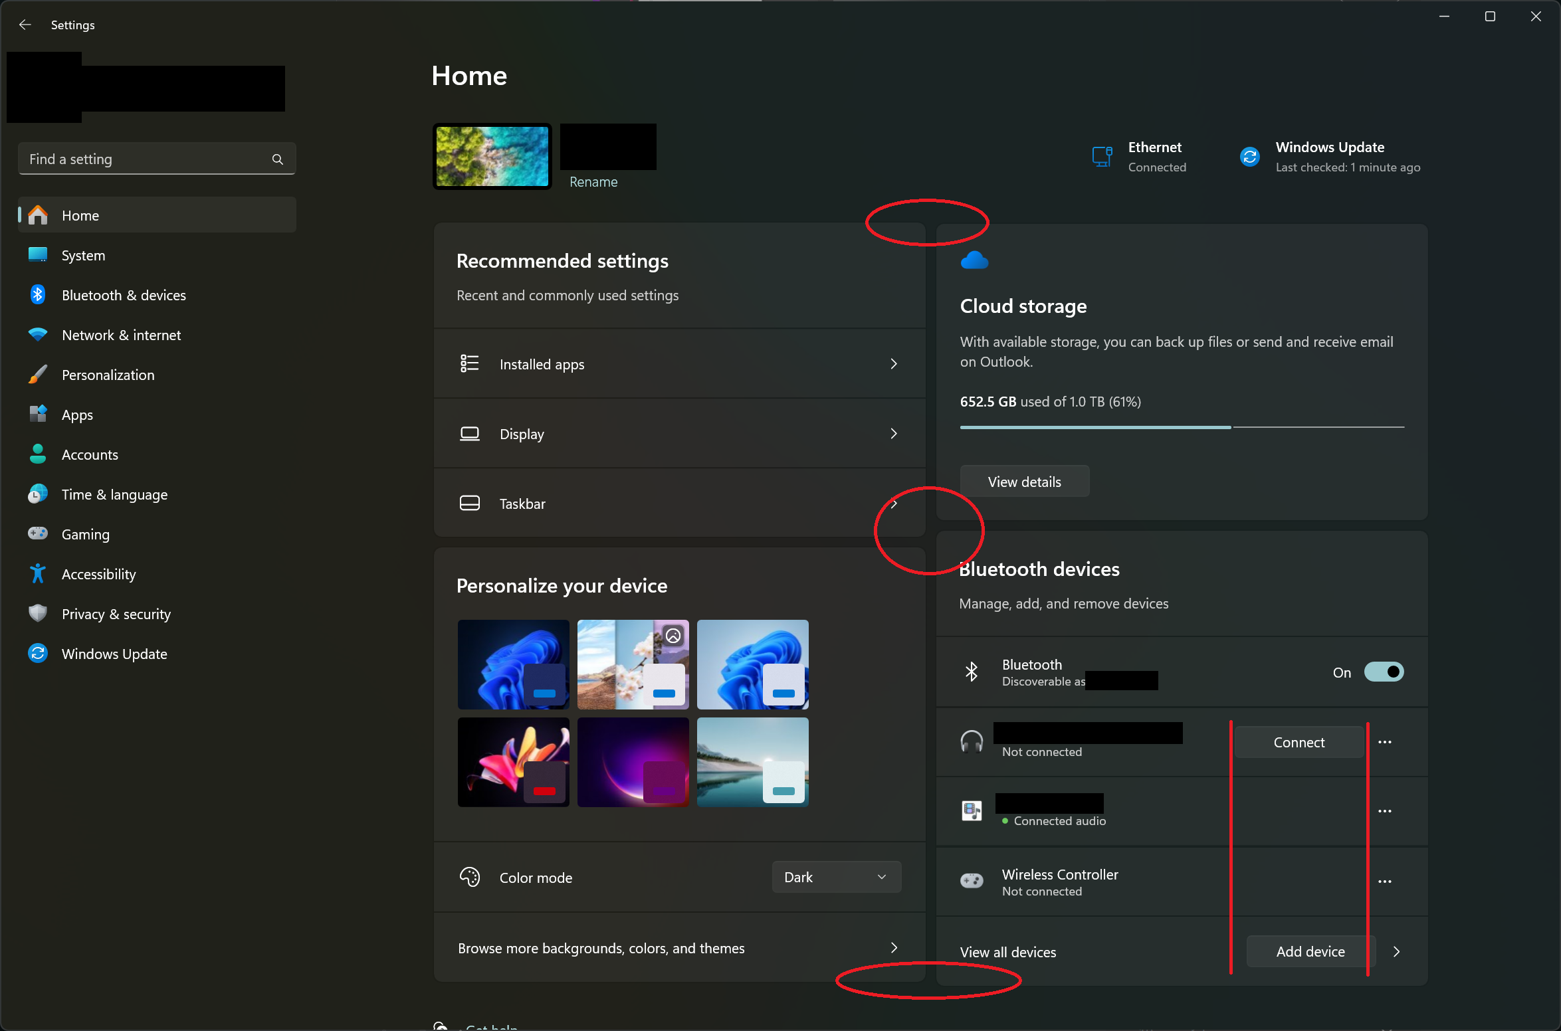Click the Windows Update sync icon at top
This screenshot has height=1031, width=1561.
(1249, 157)
